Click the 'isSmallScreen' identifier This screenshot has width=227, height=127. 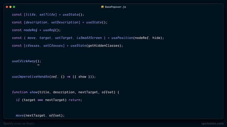click(x=89, y=38)
